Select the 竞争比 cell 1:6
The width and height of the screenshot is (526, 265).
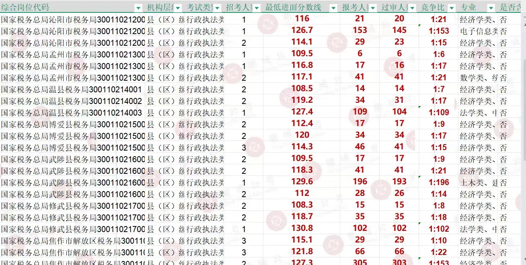click(438, 54)
